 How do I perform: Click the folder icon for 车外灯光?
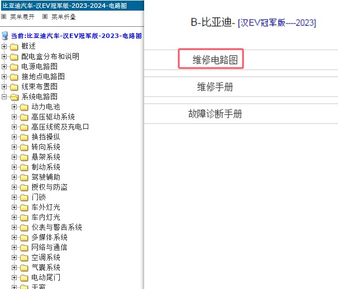tap(24, 208)
